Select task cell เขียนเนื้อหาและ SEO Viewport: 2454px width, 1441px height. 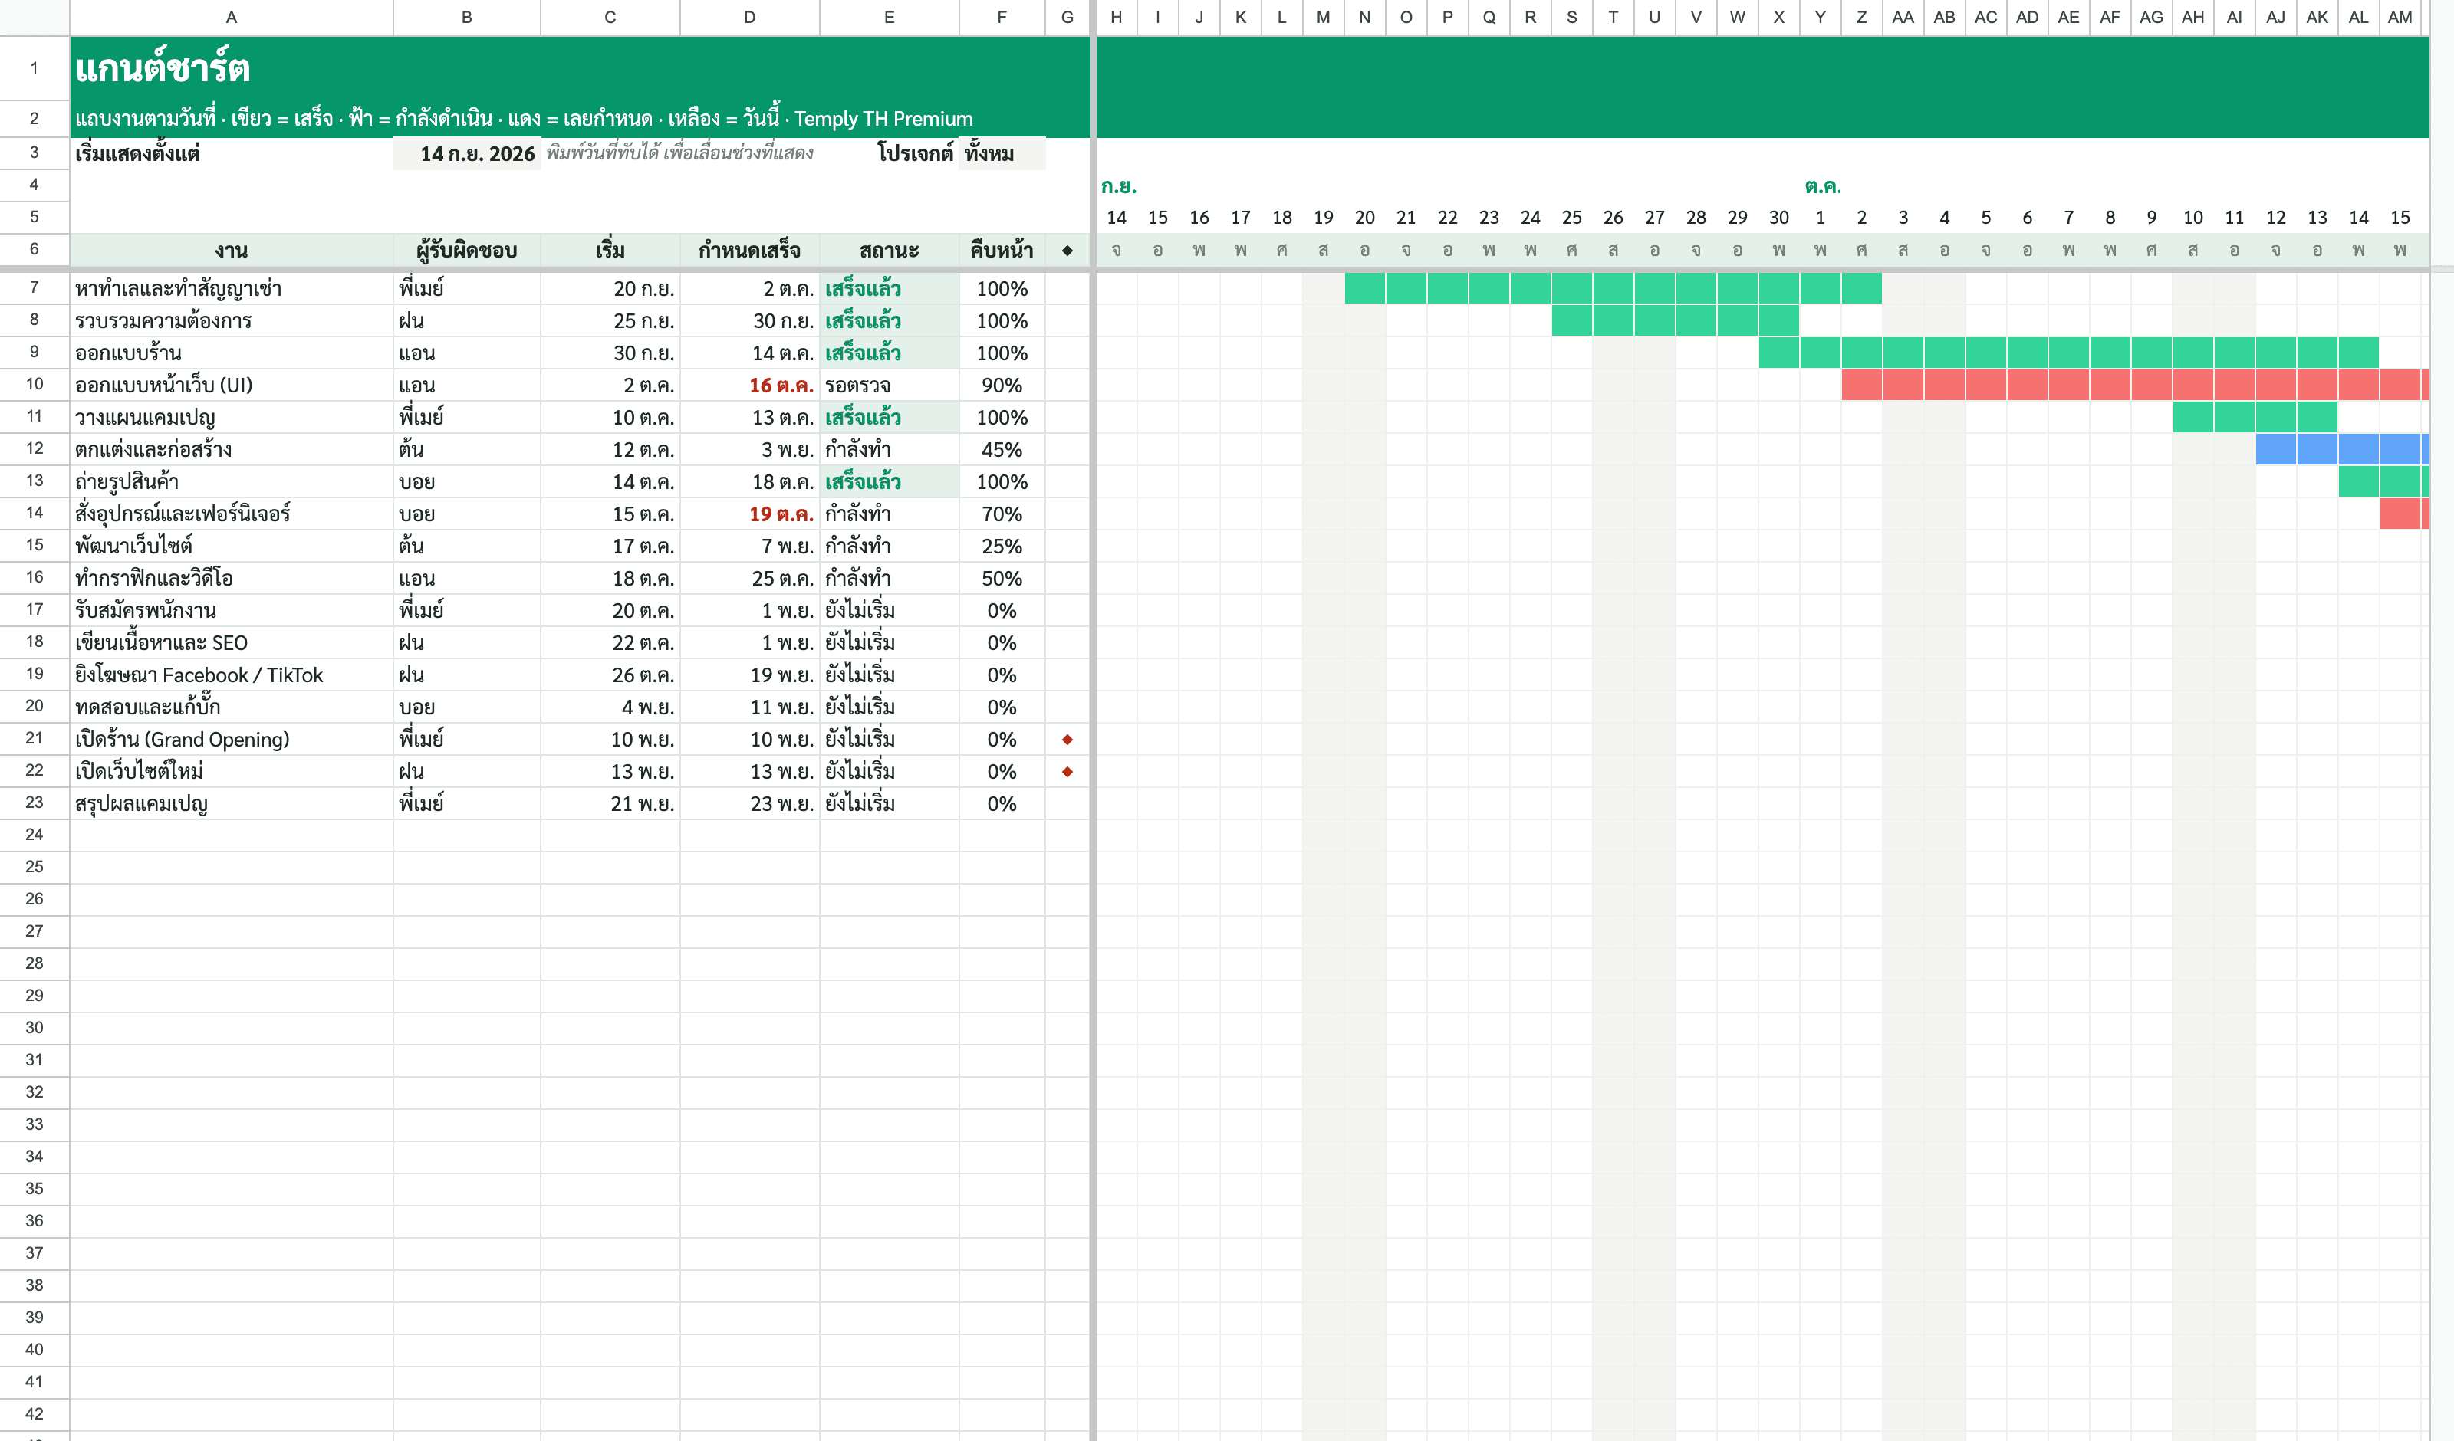231,642
